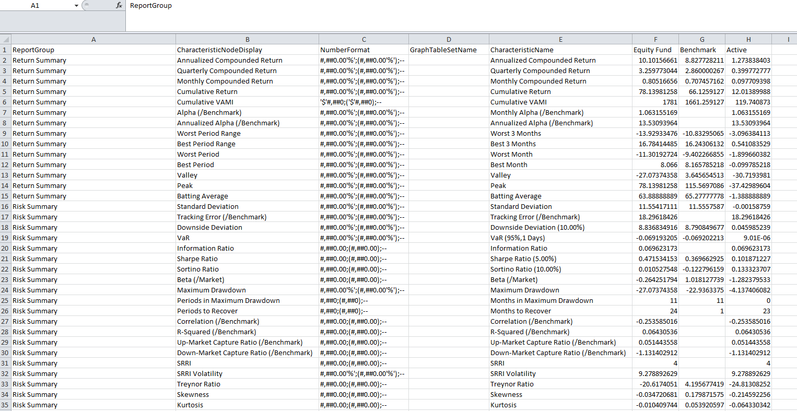Select row 16 header

pyautogui.click(x=5, y=207)
